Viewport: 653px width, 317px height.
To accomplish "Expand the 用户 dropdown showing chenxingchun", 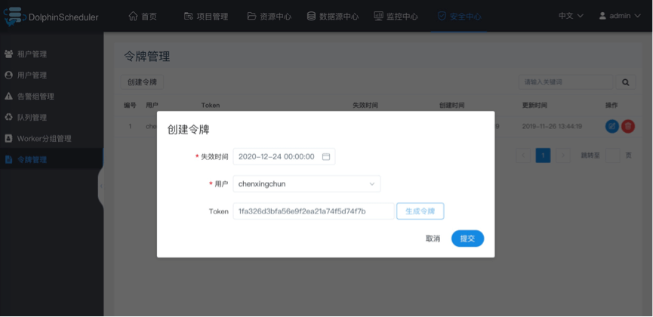I will pos(306,183).
